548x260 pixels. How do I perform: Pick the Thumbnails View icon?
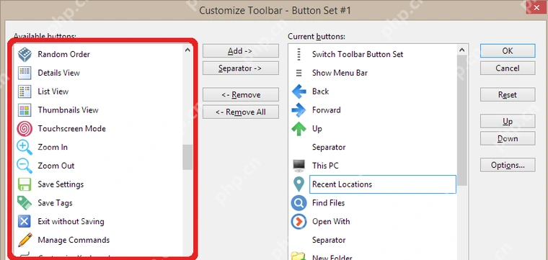25,110
